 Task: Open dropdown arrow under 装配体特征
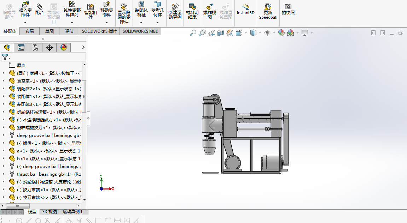[141, 23]
